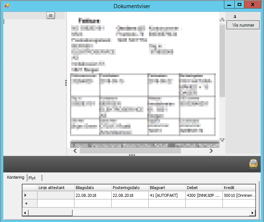This screenshot has width=264, height=222.
Task: Click the vertical splitter dots left of document
Action: point(66,83)
